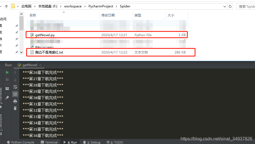Viewport: 255px width, 144px height.
Task: Open the 4: Run tool window
Action: pos(70,142)
